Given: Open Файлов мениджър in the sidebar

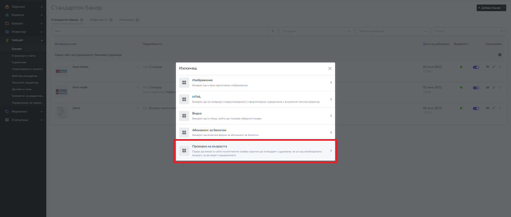Looking at the screenshot, I should (24, 76).
